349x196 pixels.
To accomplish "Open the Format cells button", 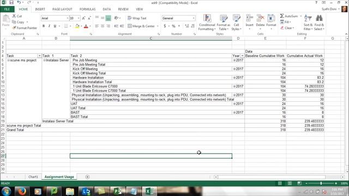I will tap(271, 22).
